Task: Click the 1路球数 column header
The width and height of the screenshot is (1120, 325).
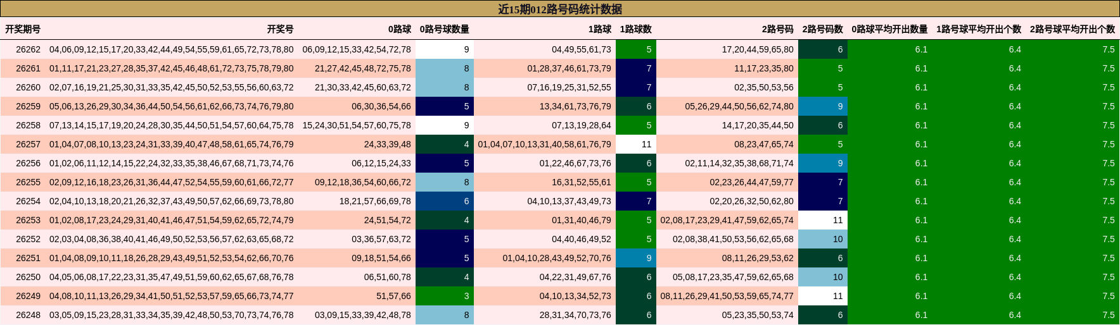Action: pos(636,29)
